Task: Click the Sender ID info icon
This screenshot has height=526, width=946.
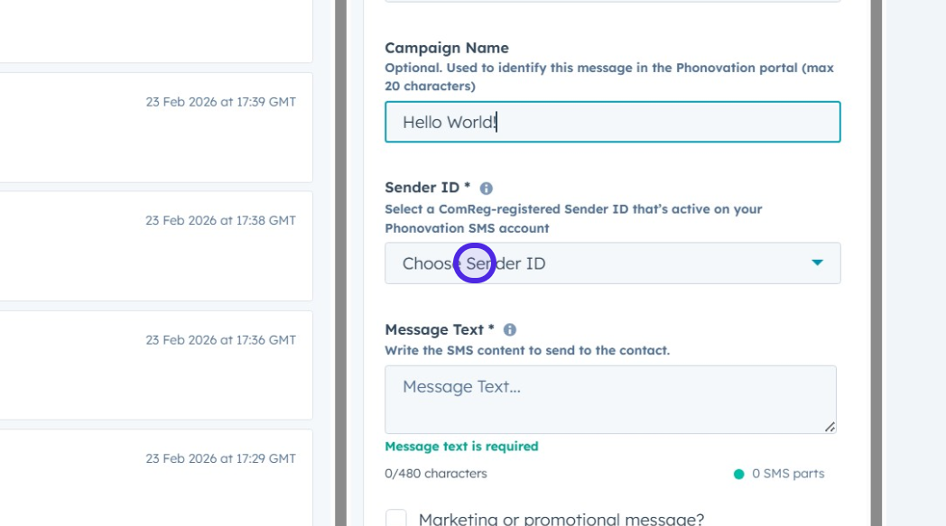Action: coord(487,189)
